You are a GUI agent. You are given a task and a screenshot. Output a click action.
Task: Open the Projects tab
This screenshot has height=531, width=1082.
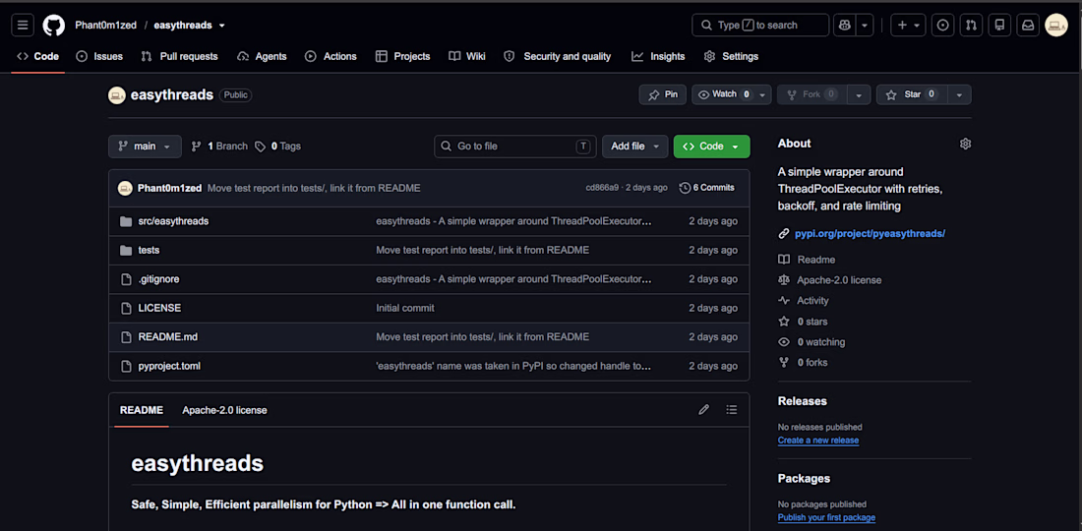point(403,57)
